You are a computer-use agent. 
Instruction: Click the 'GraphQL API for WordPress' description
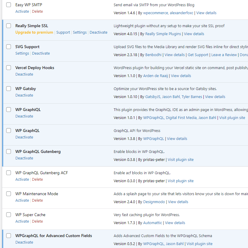137,130
